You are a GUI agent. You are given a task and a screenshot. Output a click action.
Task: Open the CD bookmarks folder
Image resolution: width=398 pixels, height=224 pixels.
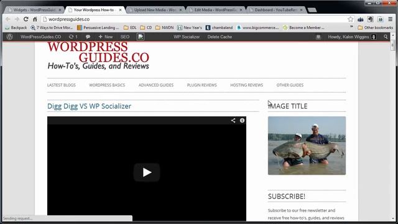146,27
